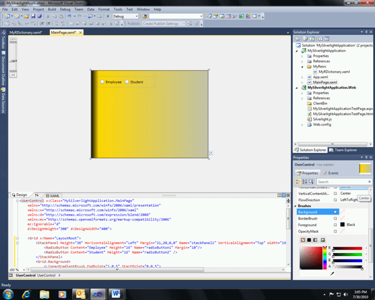Click the red R channel slider
375x300 pixels.
point(347,248)
